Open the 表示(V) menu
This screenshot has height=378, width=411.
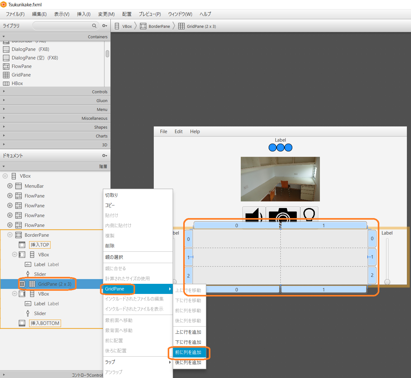[x=62, y=14]
